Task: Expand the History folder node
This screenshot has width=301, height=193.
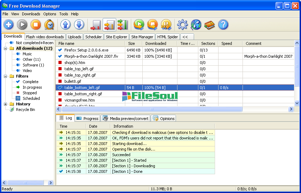Action: (x=6, y=104)
